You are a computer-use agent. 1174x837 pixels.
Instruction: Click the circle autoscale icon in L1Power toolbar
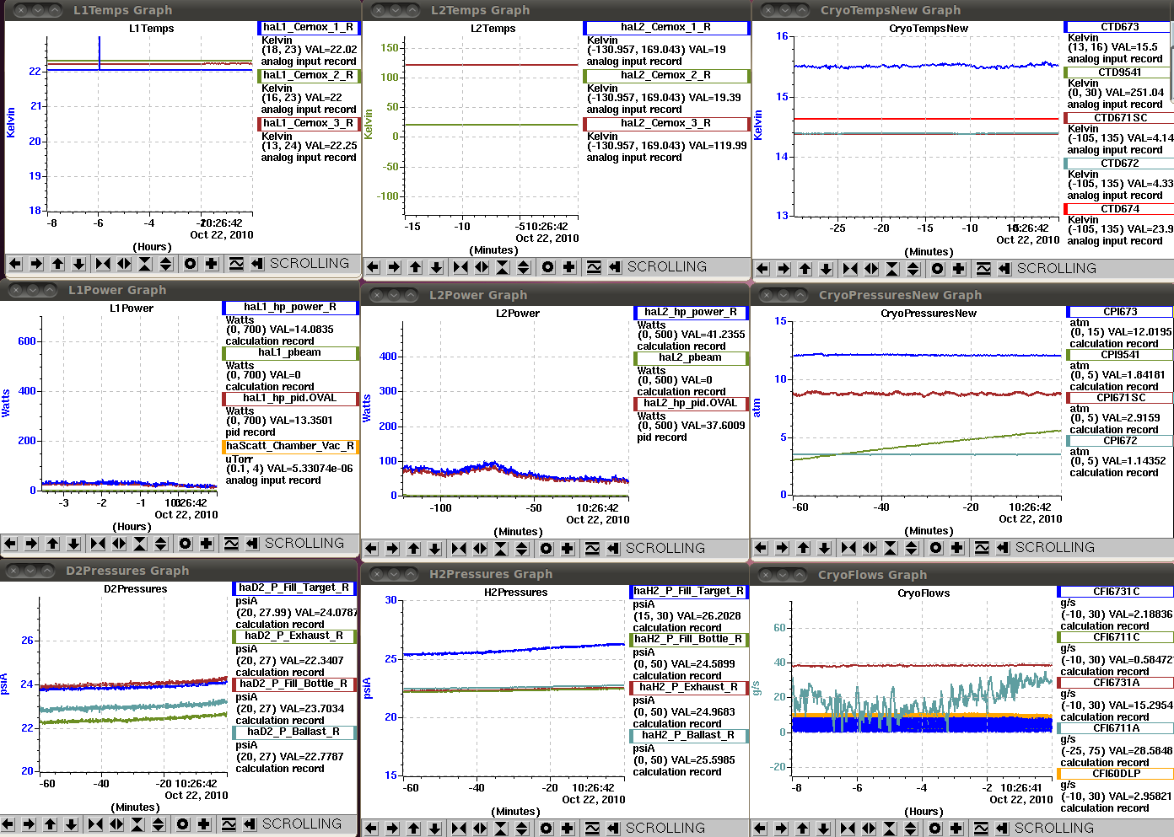[x=186, y=544]
